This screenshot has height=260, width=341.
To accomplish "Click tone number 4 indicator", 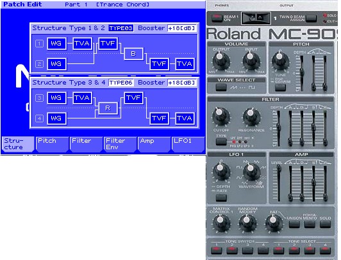I will point(39,118).
